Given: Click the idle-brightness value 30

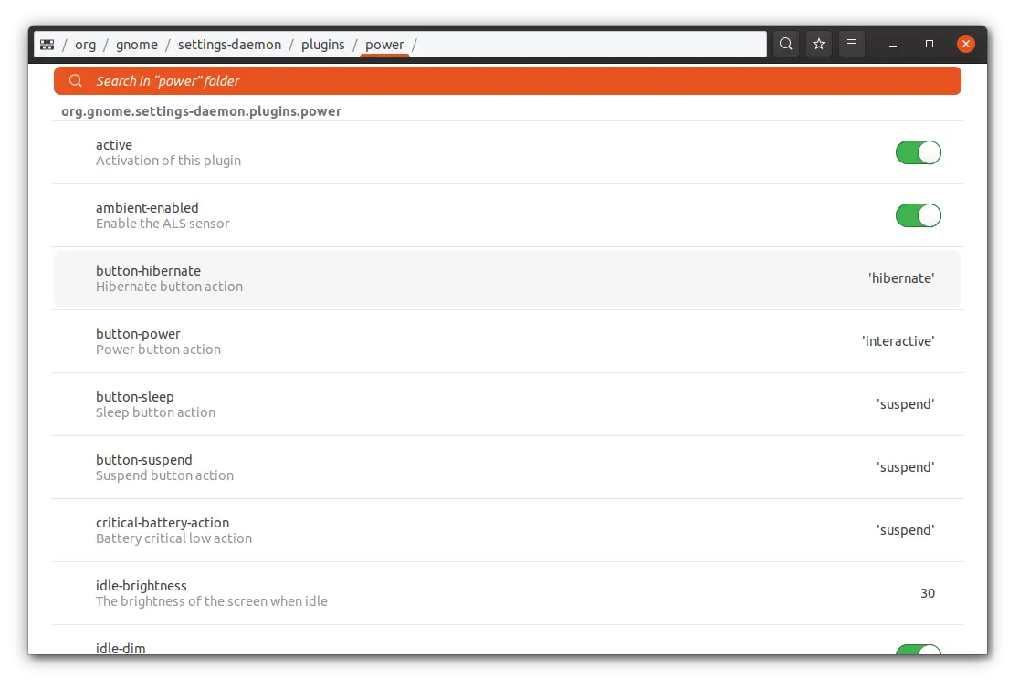Looking at the screenshot, I should 928,593.
